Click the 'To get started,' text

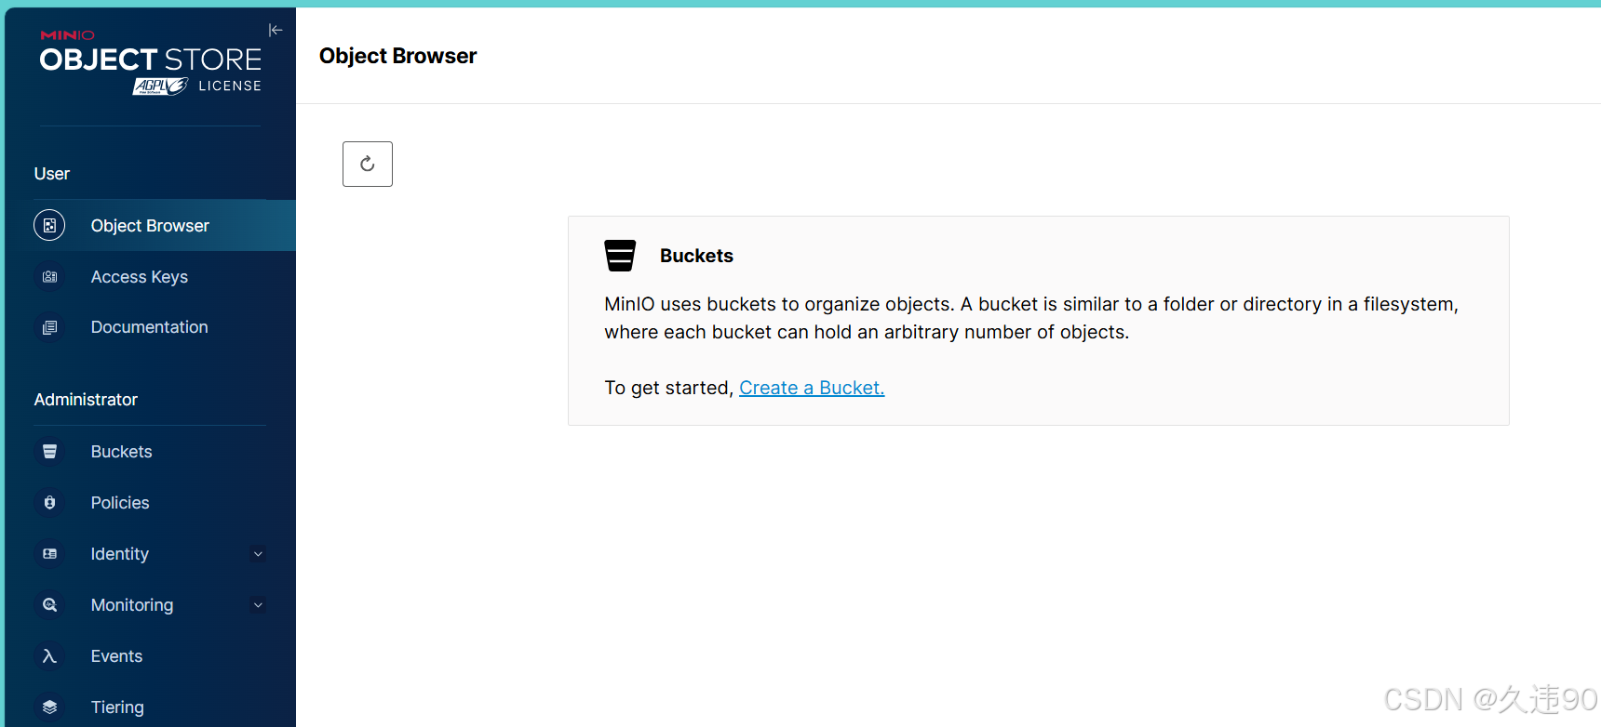[x=669, y=388]
